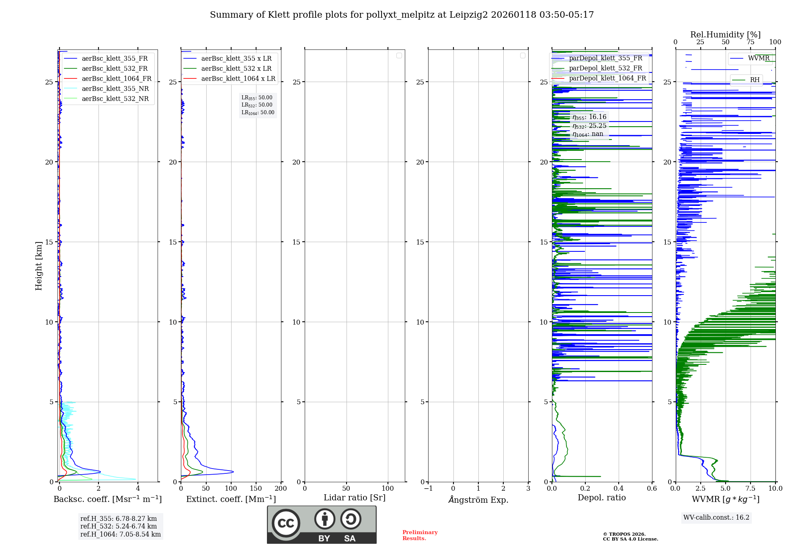Click the red aerBsc_klett_1064_FR legend entry
804x547 pixels.
tap(116, 78)
